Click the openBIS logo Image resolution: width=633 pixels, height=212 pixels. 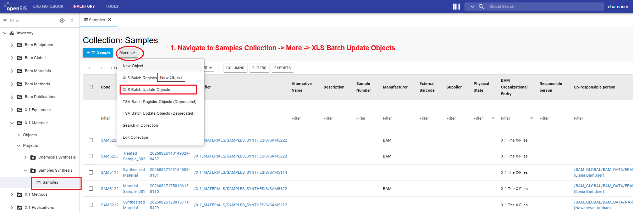15,7
